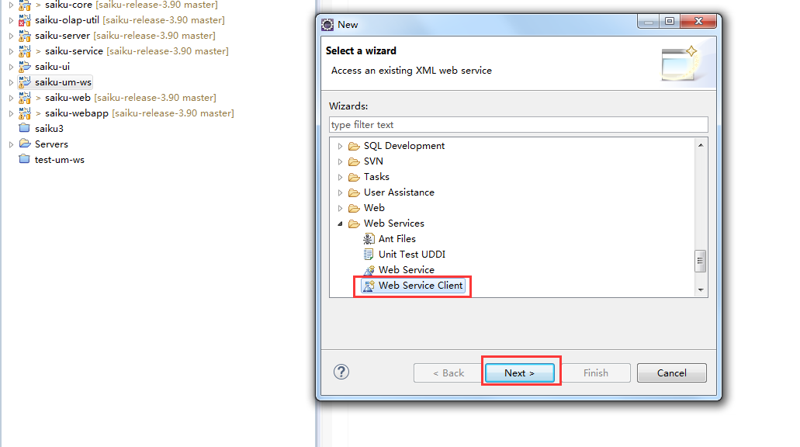
Task: Click the wizard list scrollbar down arrow
Action: (x=701, y=289)
